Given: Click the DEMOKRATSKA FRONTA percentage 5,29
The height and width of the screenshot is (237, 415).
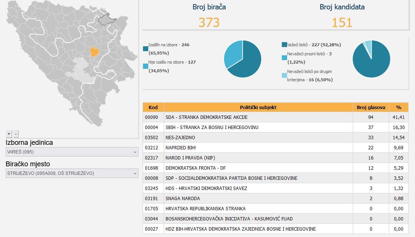Looking at the screenshot, I should [x=399, y=168].
